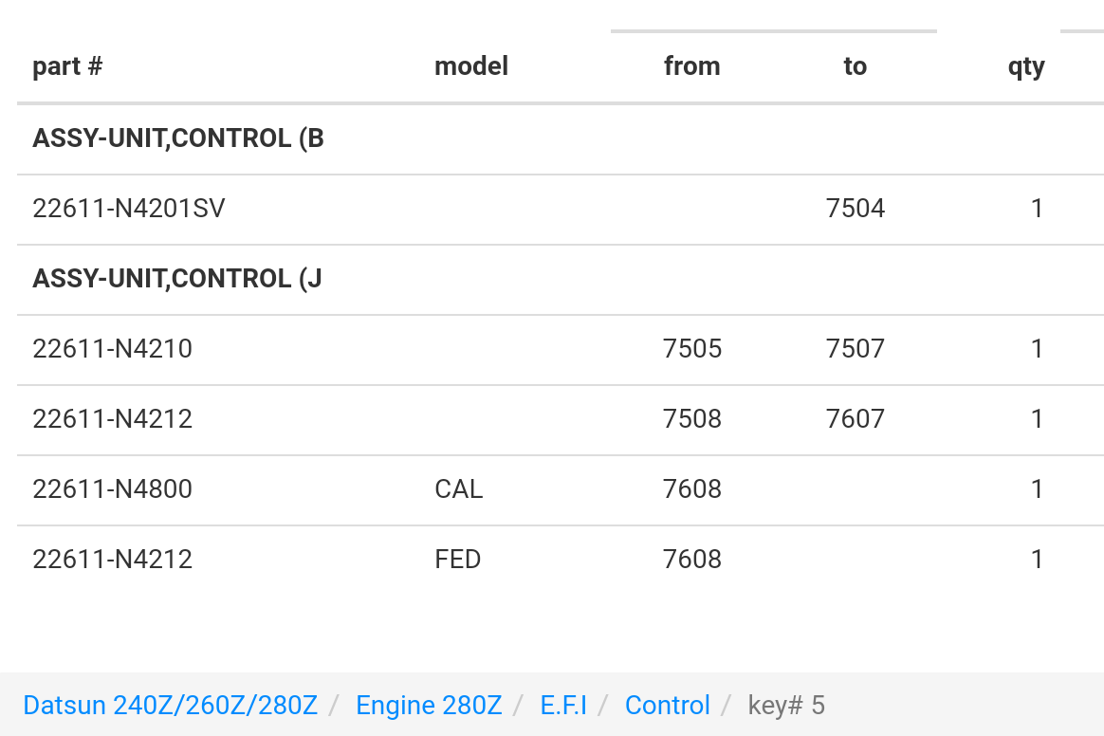Open the Datsun 240Z/260Z/280Z breadcrumb link
Viewport: 1104px width, 736px height.
[x=171, y=705]
